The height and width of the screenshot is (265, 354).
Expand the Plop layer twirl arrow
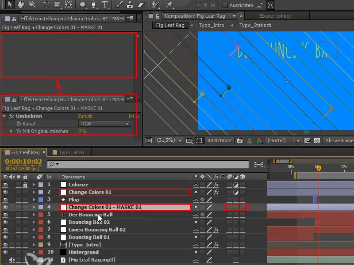coord(34,200)
